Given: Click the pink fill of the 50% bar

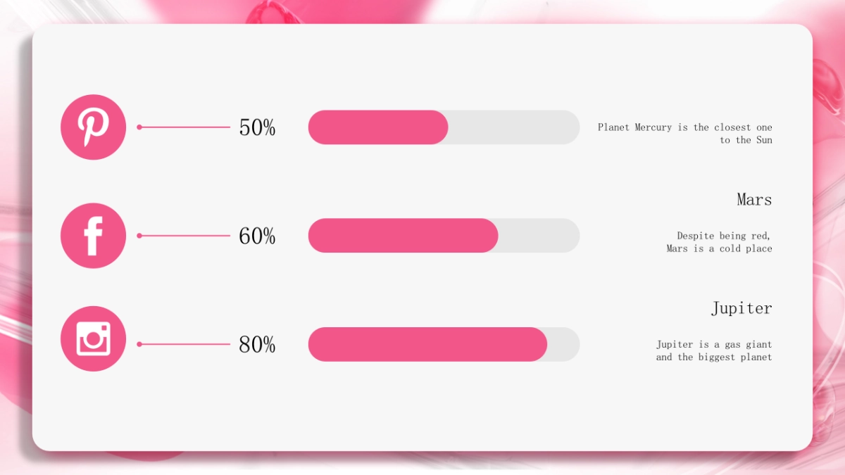Looking at the screenshot, I should pos(378,127).
